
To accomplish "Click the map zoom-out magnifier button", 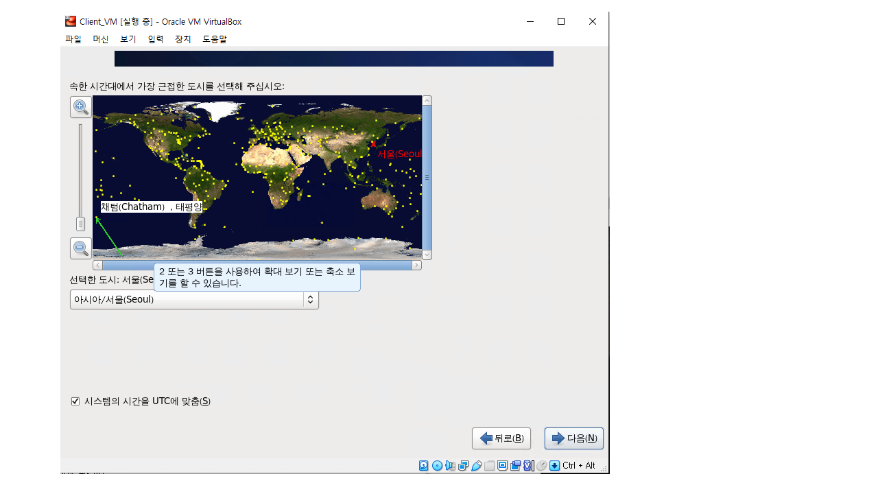I will [x=81, y=248].
